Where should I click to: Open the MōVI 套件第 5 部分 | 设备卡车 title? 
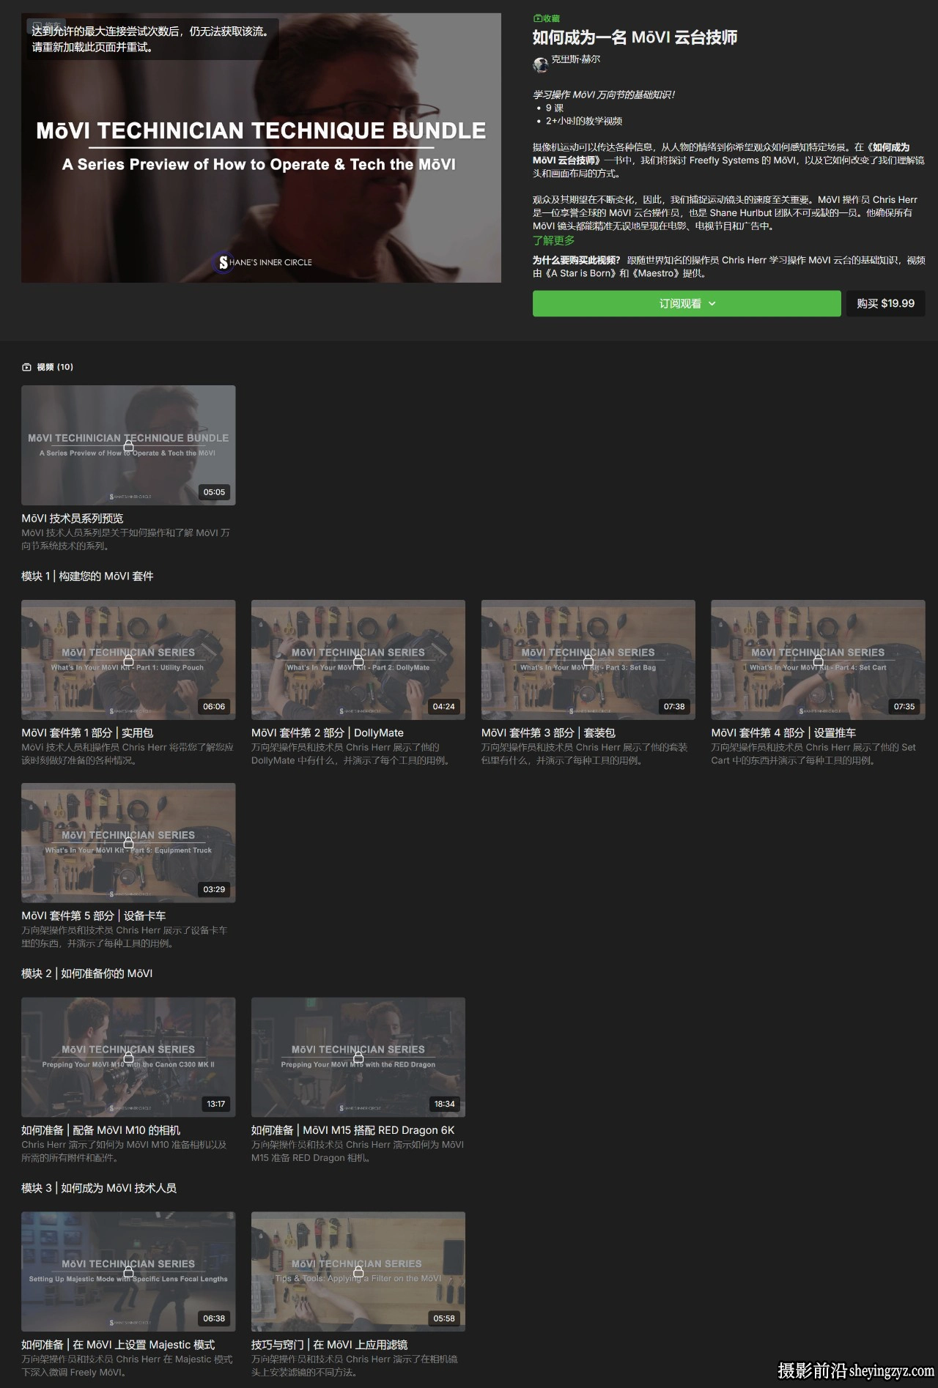94,916
